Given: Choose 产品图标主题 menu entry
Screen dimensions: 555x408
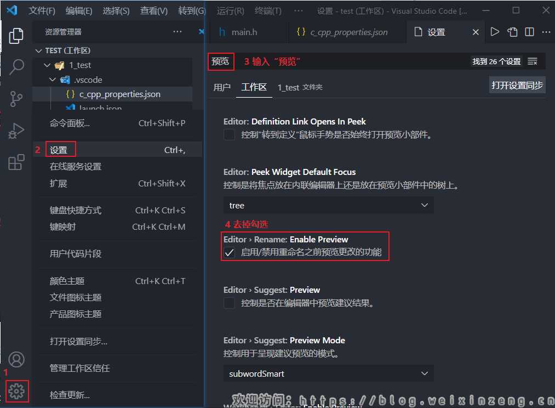Looking at the screenshot, I should pyautogui.click(x=117, y=314).
